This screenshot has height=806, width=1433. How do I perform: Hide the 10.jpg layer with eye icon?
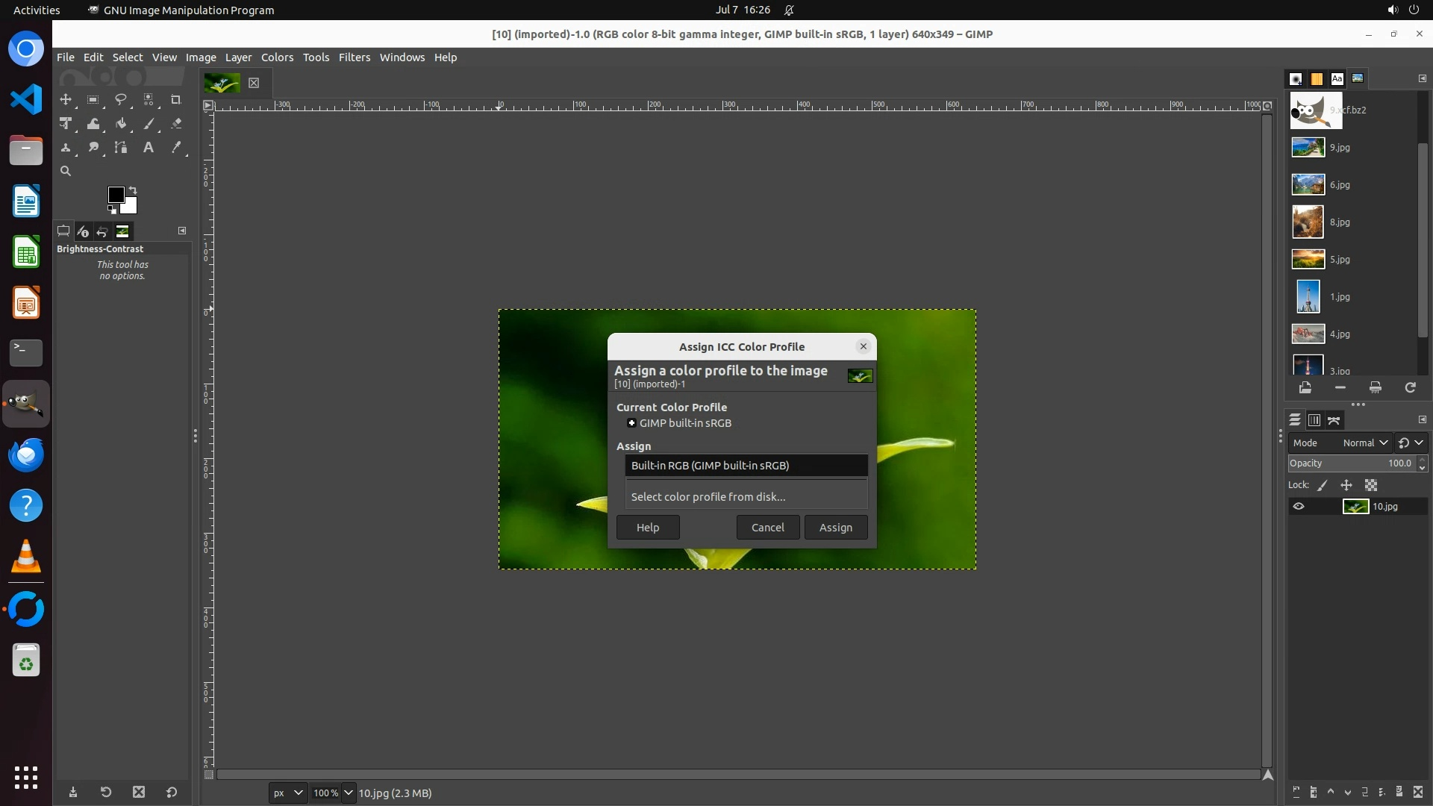(1299, 507)
